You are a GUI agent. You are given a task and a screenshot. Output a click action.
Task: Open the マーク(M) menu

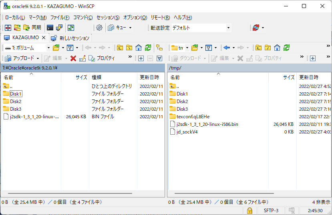(38, 18)
